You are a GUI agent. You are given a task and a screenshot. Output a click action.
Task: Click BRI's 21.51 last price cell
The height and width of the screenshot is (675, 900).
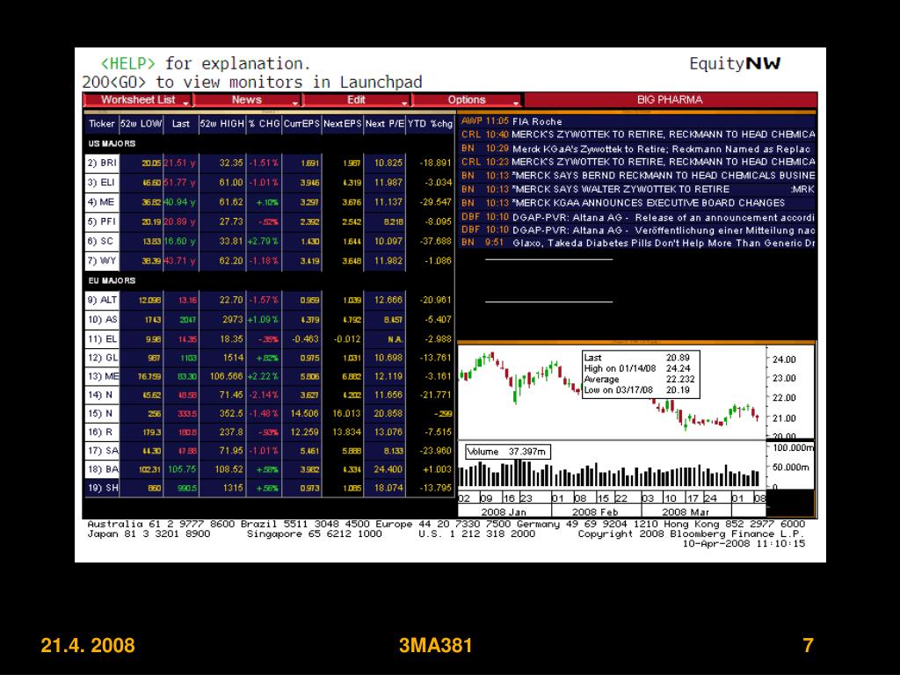[180, 163]
